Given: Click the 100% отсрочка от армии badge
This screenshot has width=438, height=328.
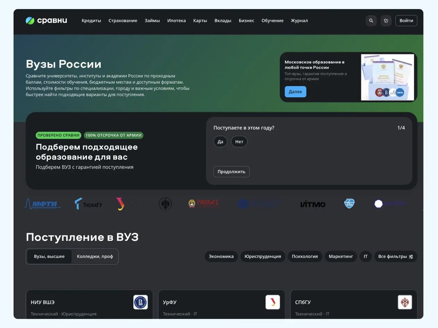Looking at the screenshot, I should pos(114,135).
